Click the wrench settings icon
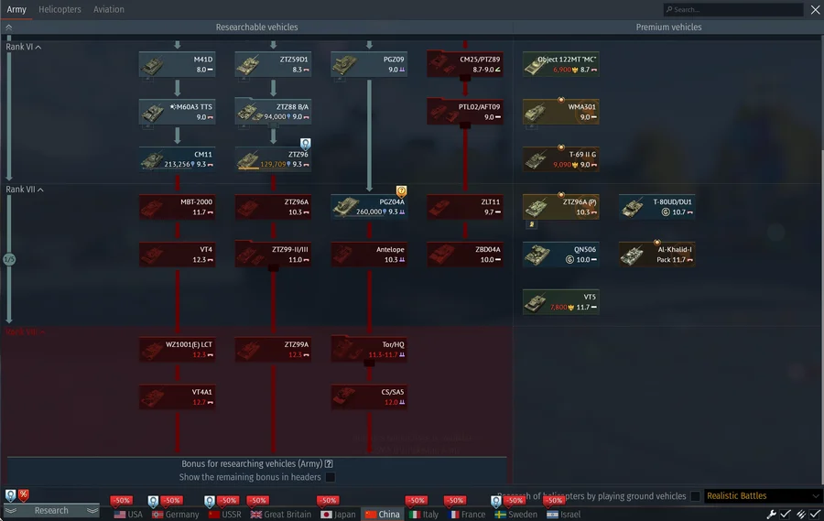The image size is (824, 521). tap(772, 514)
